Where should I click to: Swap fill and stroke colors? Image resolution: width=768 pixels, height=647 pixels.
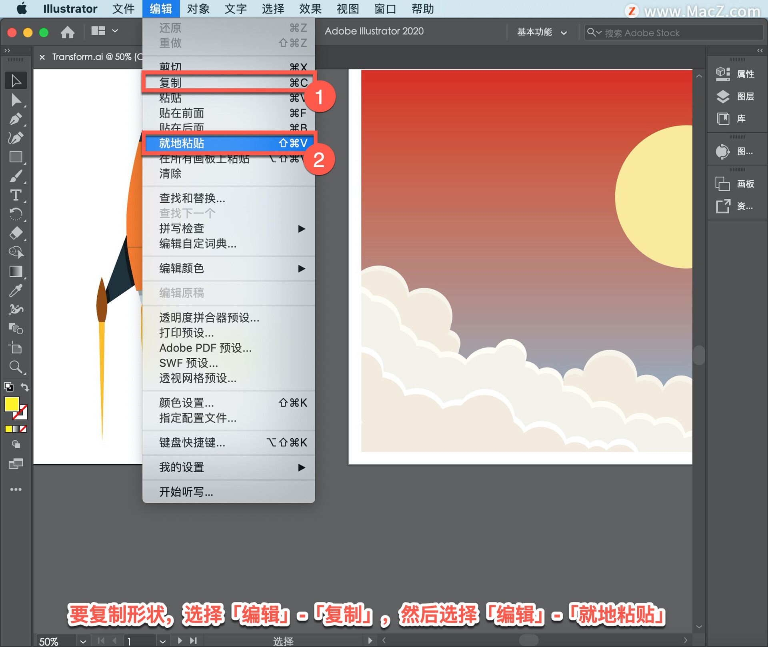[x=25, y=387]
